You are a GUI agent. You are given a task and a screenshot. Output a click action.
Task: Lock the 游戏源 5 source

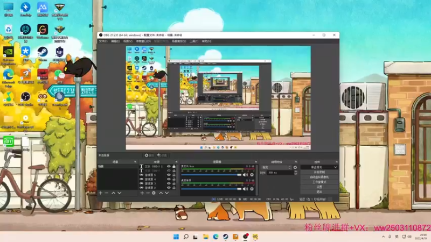(173, 175)
